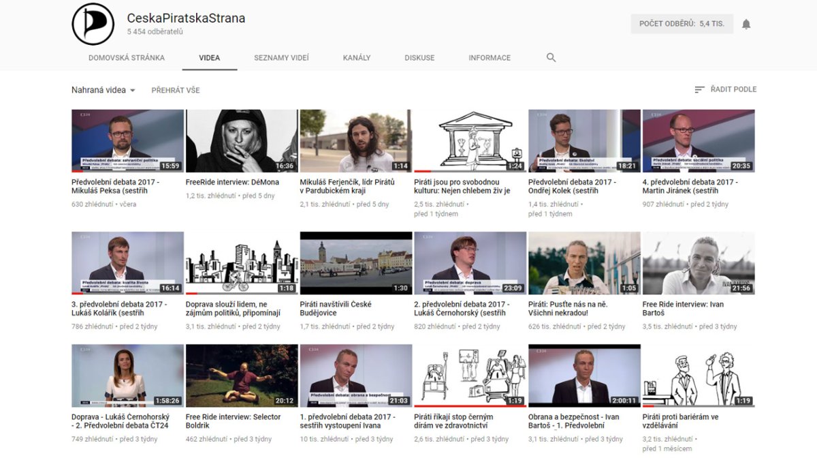Open the Mikuláš Ferjenčík video thumbnail
Image resolution: width=817 pixels, height=460 pixels.
(x=356, y=141)
